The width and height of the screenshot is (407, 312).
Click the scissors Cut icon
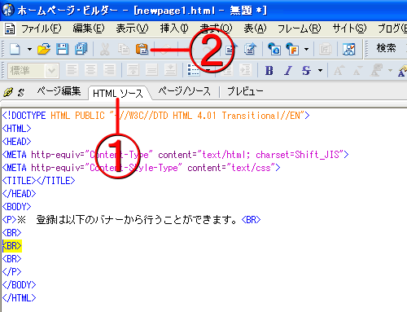[x=104, y=50]
